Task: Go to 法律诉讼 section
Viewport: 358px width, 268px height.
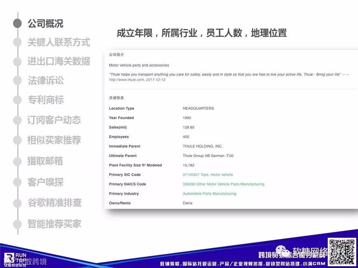Action: pyautogui.click(x=45, y=80)
